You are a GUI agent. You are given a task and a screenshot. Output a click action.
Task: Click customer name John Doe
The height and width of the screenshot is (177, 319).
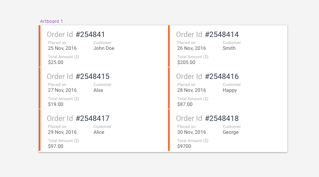tap(104, 48)
